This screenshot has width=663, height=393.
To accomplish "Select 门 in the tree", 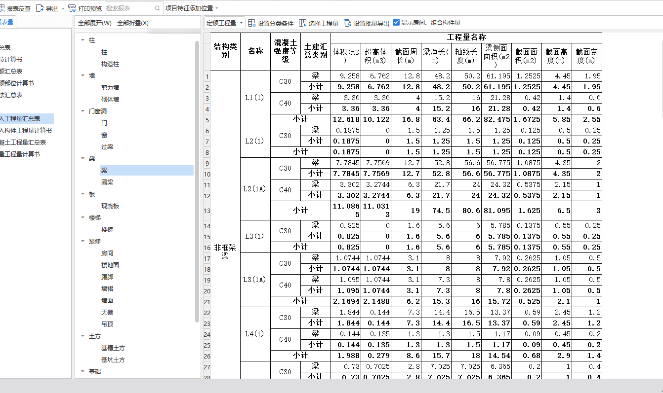I will 104,123.
